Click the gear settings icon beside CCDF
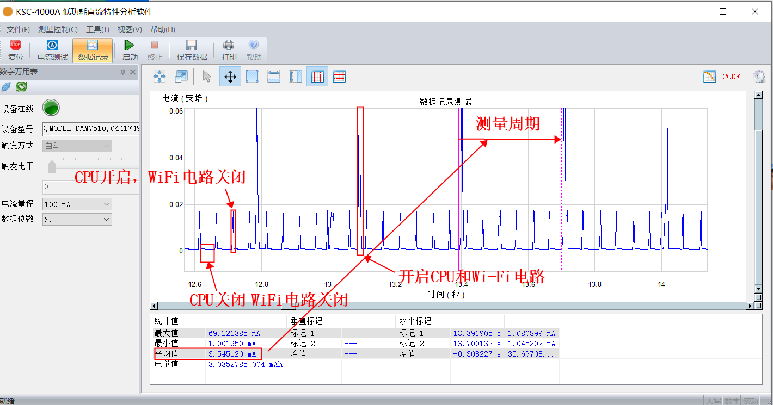Image resolution: width=773 pixels, height=405 pixels. point(759,77)
